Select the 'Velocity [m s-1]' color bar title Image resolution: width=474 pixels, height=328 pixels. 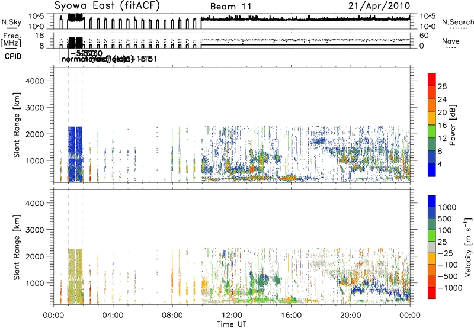(x=468, y=247)
